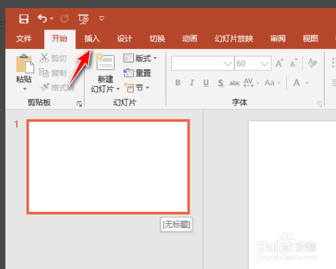Open the 字体 dialog launcher
Viewport: 336px width, 269px height.
pos(319,104)
